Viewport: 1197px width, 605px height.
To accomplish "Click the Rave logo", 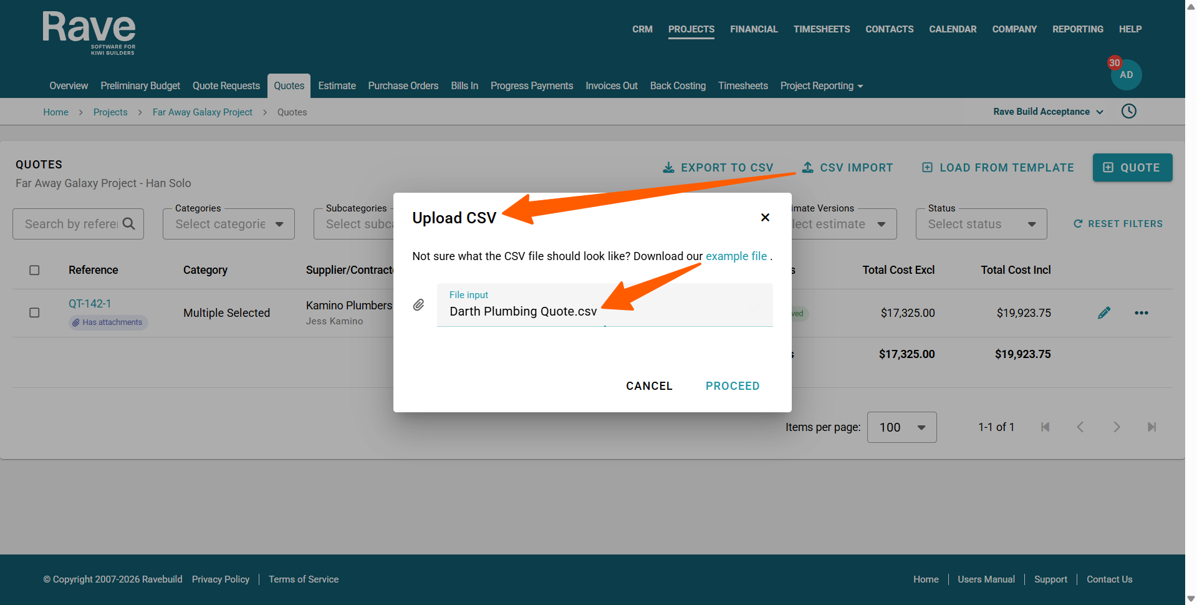I will tap(89, 34).
